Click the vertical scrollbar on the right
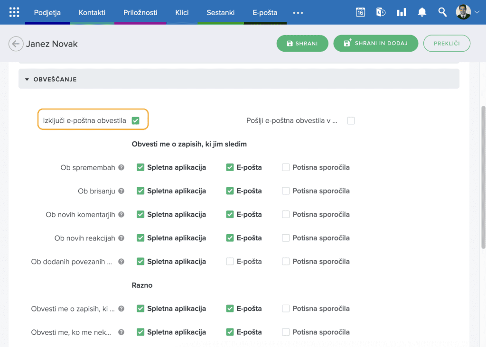 pos(483,175)
